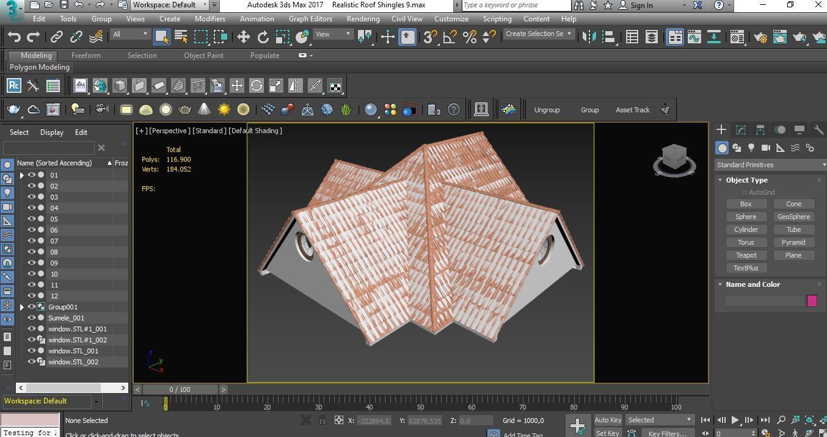Screen dimensions: 827x437
Task: Hide object 12 with its eye icon
Action: tap(32, 296)
